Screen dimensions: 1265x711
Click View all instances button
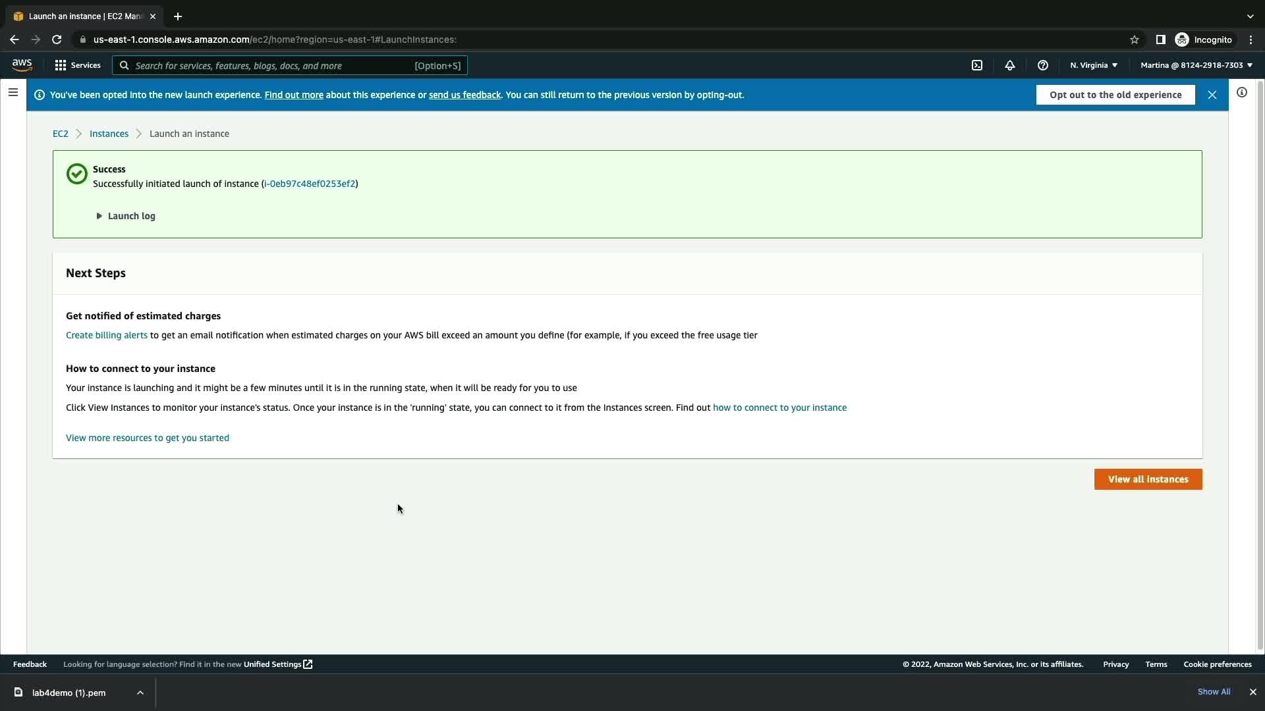[1148, 479]
